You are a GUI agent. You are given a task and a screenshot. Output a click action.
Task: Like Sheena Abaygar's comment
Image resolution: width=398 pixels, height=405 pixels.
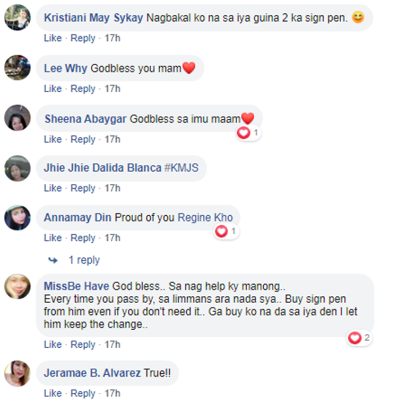click(53, 139)
